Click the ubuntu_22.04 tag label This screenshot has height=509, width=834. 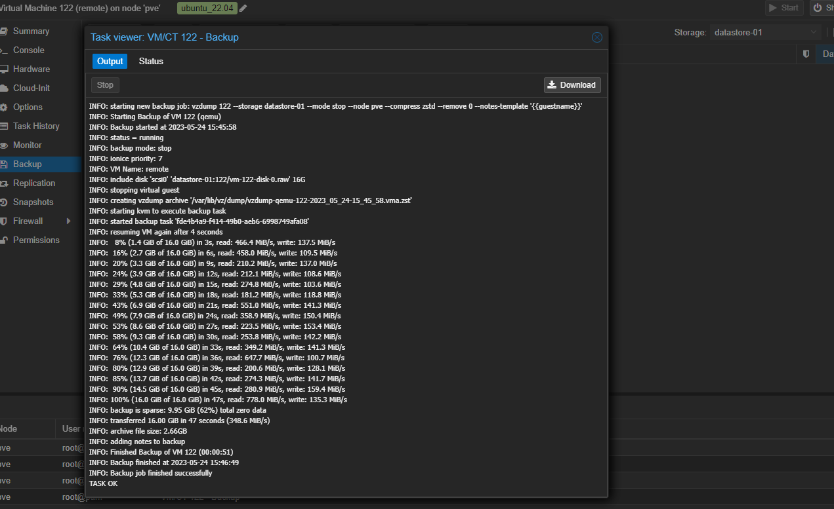click(207, 8)
